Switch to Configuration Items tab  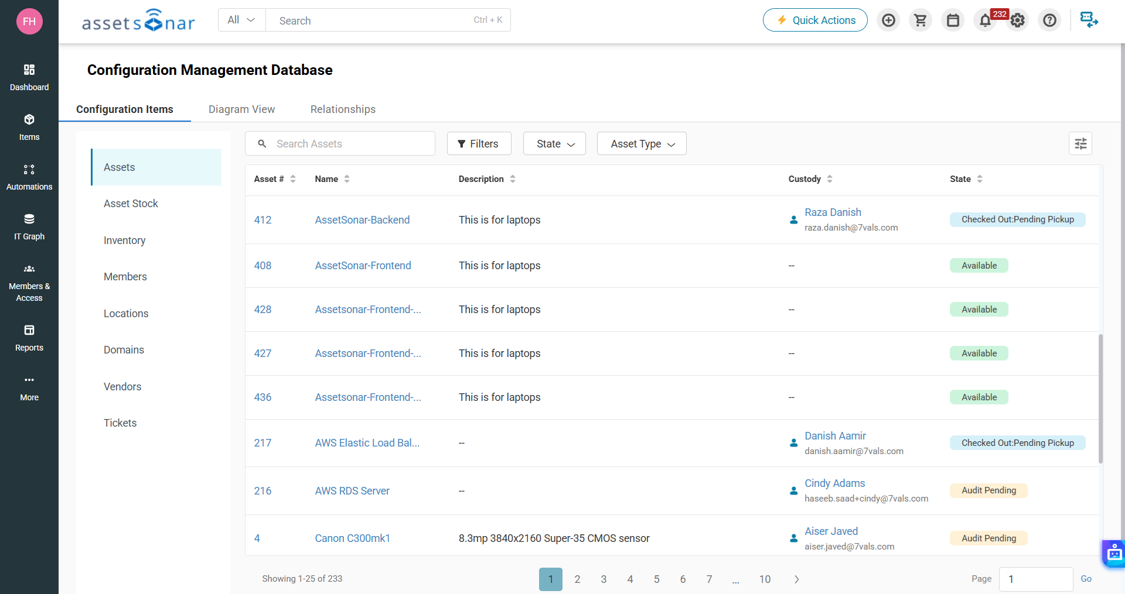click(125, 109)
